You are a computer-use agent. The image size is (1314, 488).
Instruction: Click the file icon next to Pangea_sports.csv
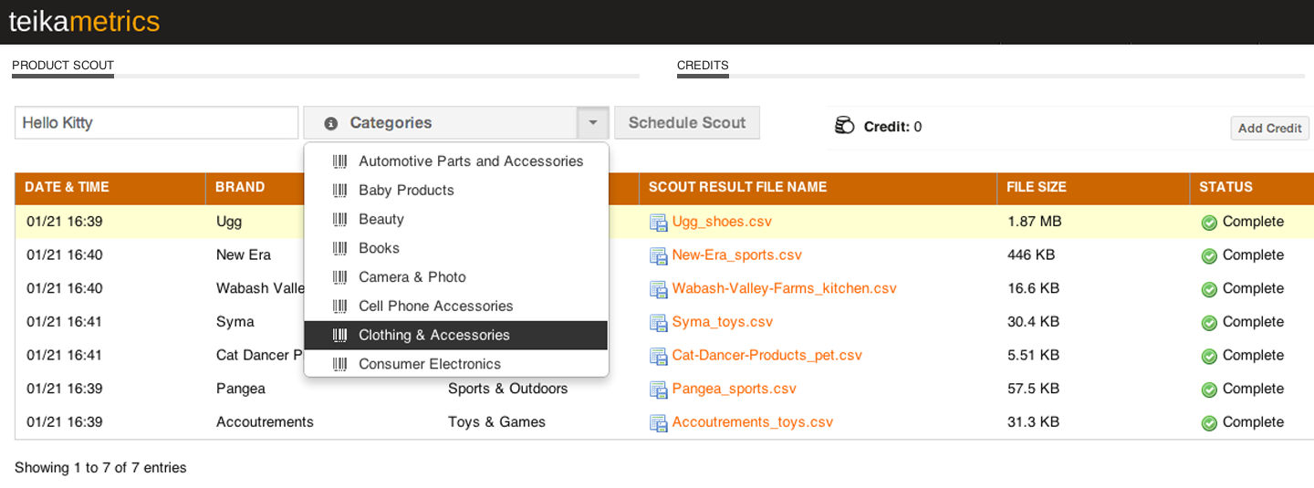click(658, 389)
